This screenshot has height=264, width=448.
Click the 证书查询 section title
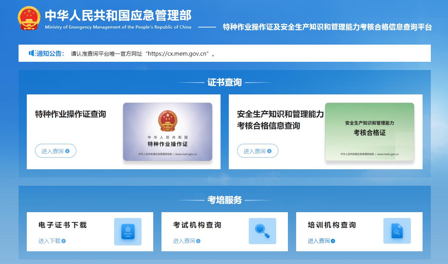point(224,82)
